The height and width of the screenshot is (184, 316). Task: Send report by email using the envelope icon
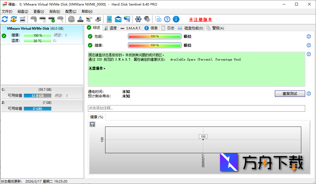click(118, 19)
